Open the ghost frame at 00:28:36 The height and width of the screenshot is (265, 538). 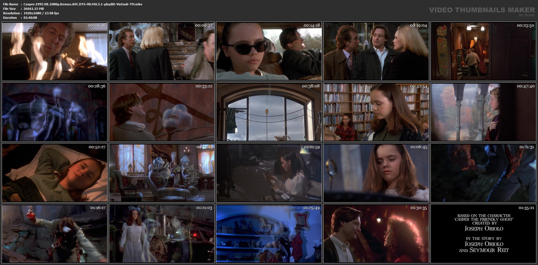(54, 112)
